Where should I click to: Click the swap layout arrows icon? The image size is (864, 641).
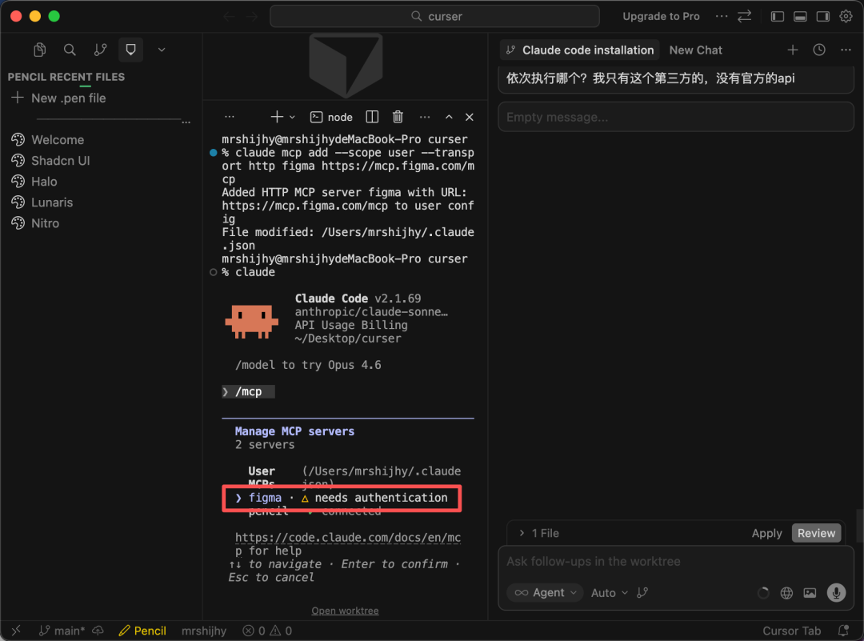coord(745,16)
